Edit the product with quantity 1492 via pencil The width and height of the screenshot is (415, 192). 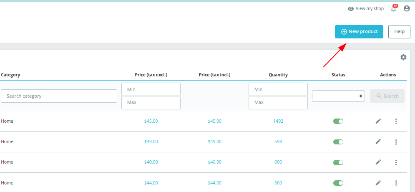[x=378, y=121]
